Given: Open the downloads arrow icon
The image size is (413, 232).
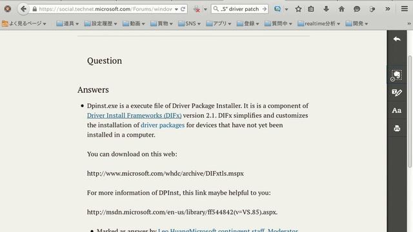Looking at the screenshot, I should point(326,9).
